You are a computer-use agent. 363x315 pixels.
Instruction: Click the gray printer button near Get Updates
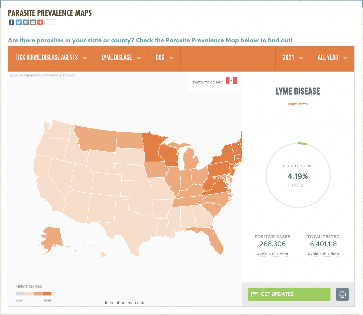pos(342,294)
